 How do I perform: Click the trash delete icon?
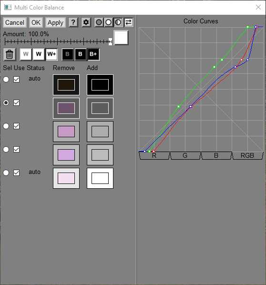coord(10,54)
